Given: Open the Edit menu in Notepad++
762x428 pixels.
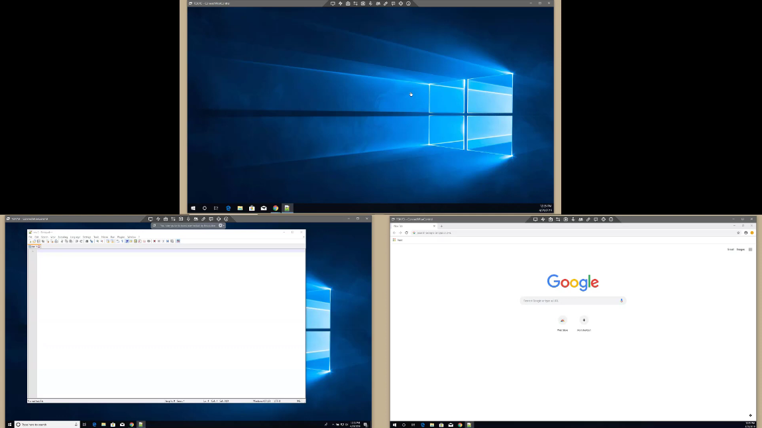Looking at the screenshot, I should 36,237.
